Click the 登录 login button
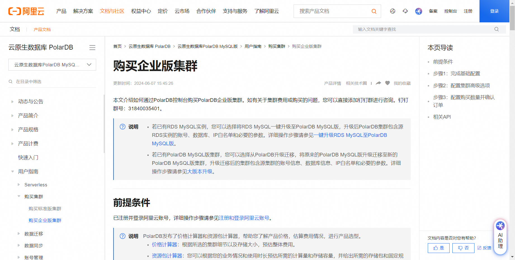The width and height of the screenshot is (515, 260). pos(494,11)
